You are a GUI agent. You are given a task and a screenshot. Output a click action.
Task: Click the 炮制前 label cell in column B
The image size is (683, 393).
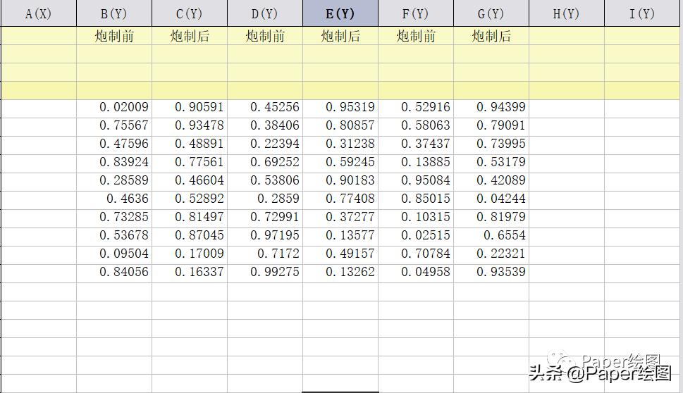coord(114,36)
